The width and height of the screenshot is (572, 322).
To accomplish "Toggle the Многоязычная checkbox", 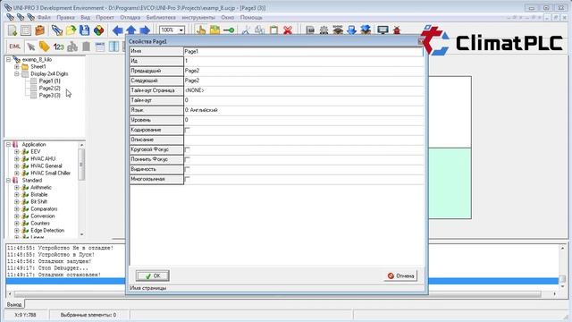I will (187, 179).
